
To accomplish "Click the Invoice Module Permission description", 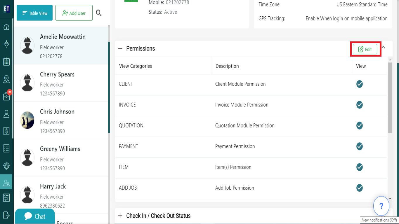I will (242, 105).
